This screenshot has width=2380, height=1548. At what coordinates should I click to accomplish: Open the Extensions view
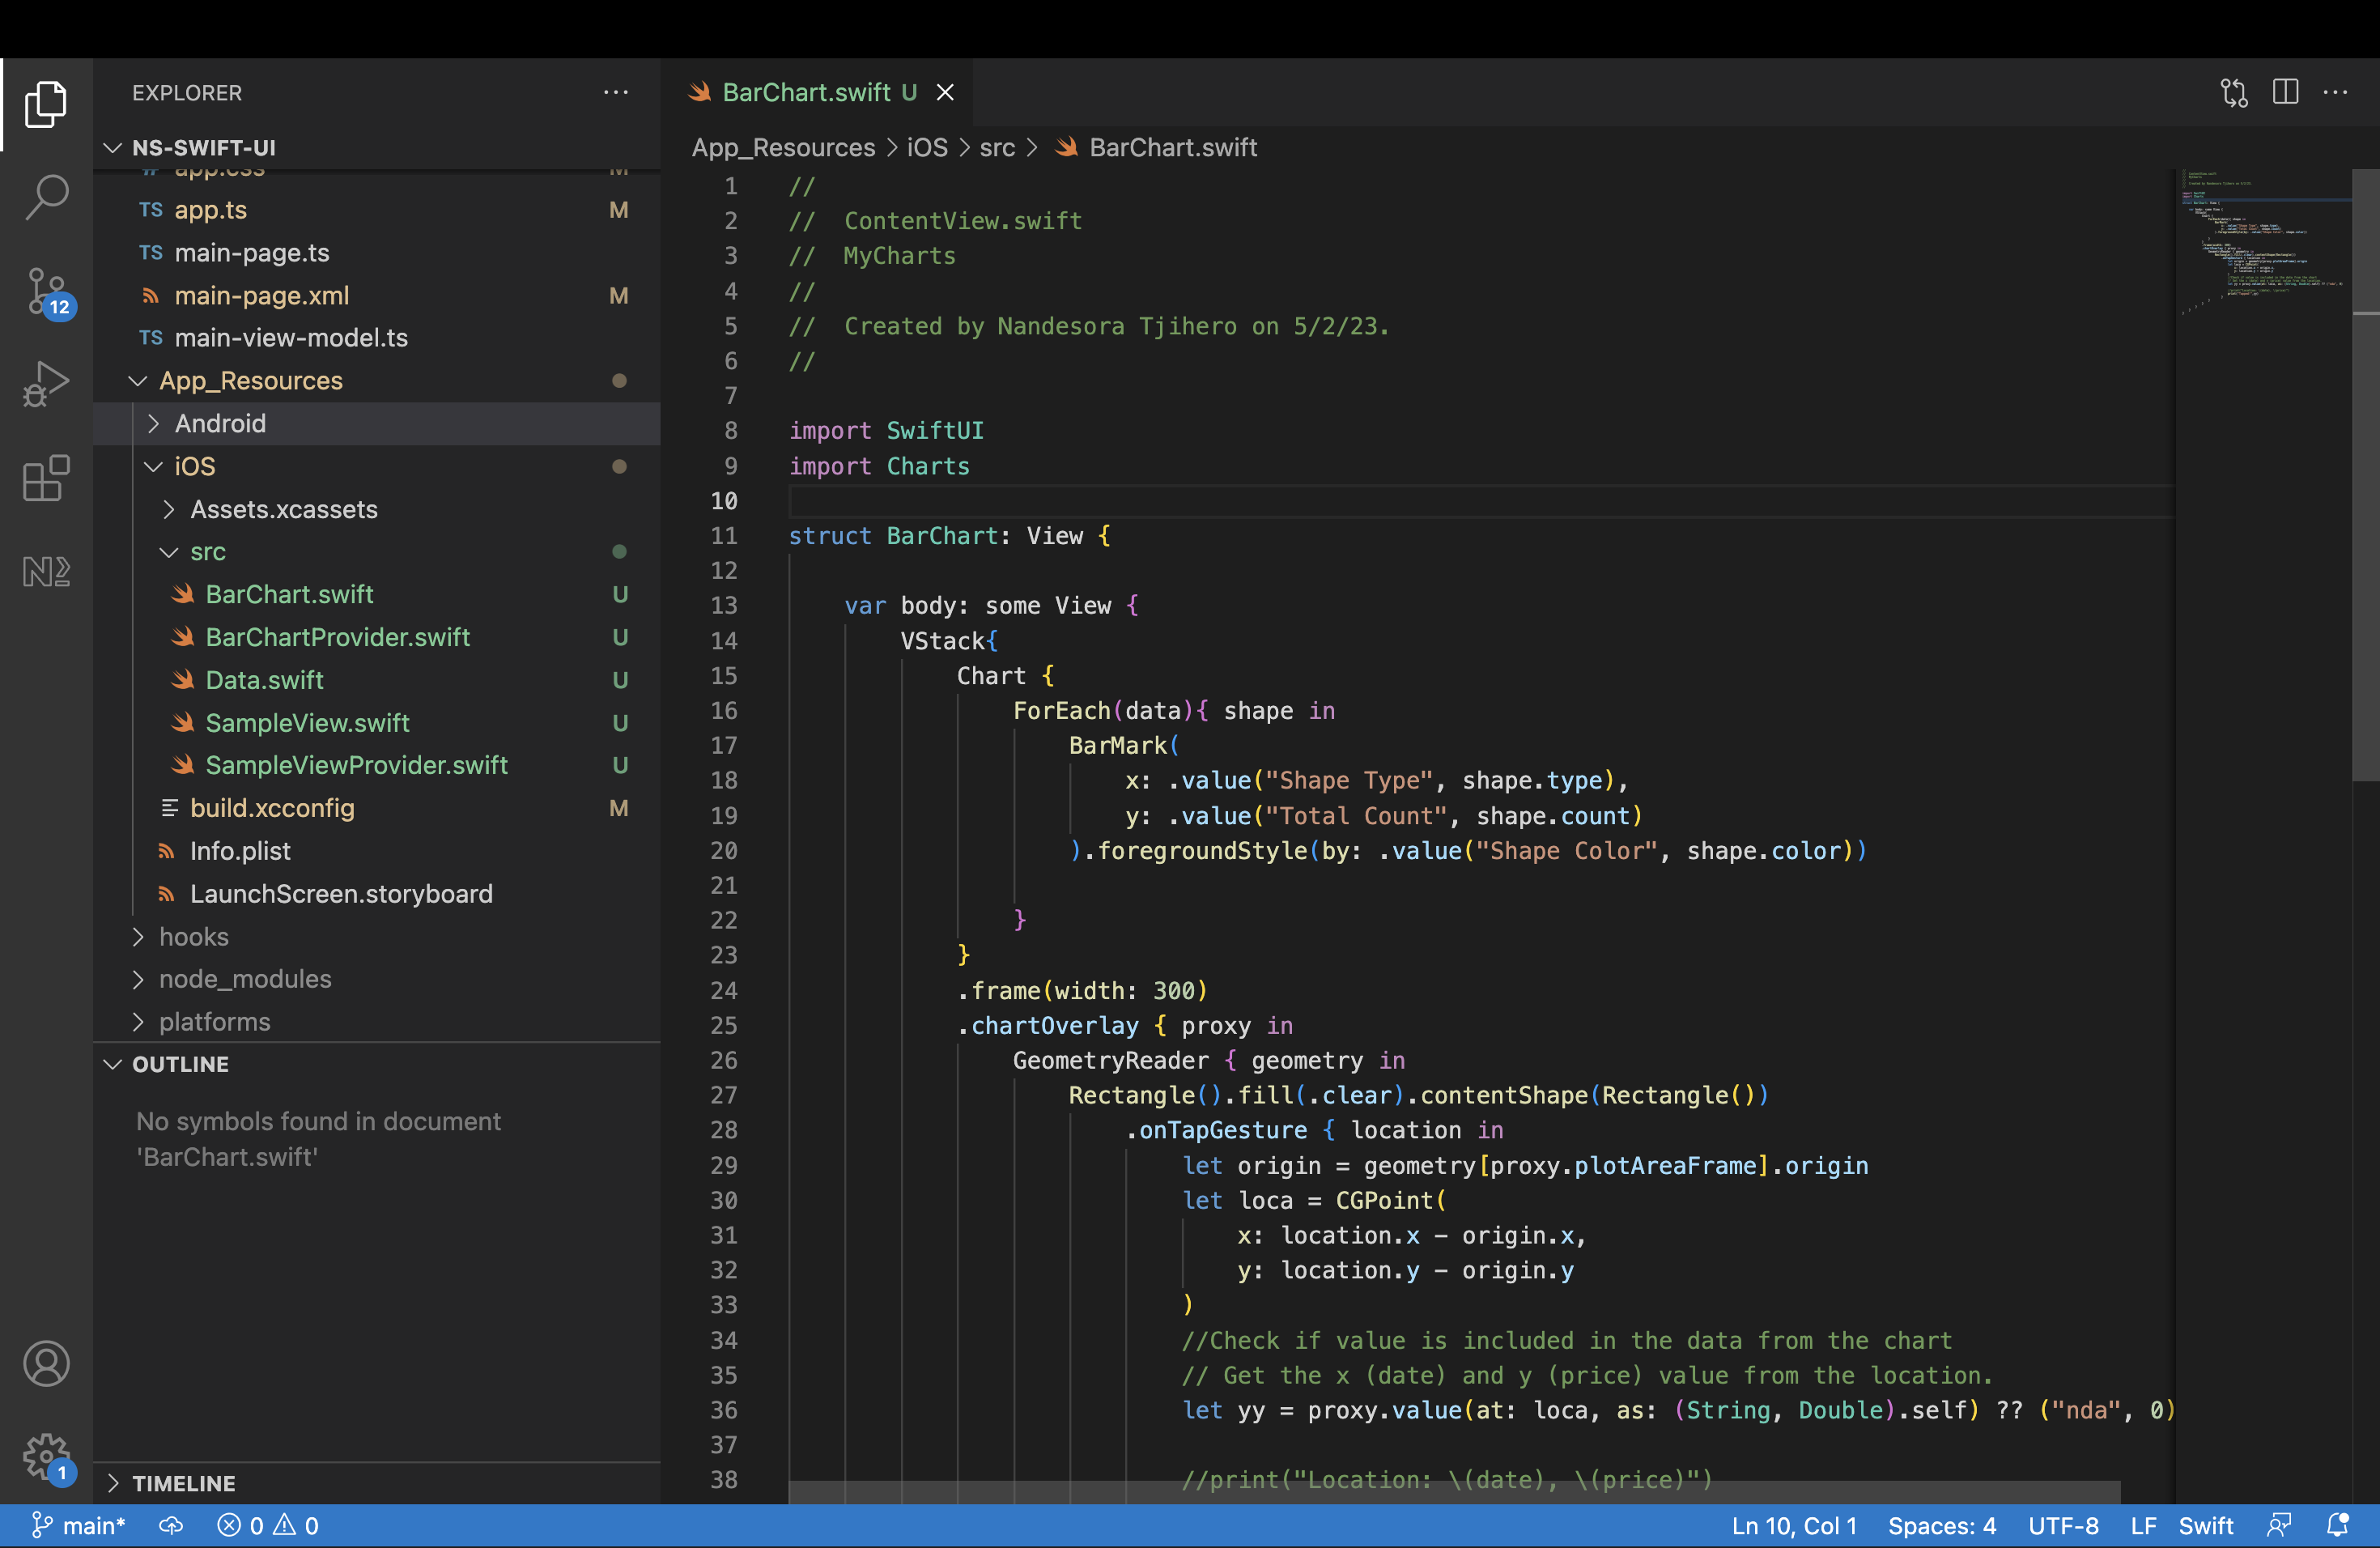46,478
